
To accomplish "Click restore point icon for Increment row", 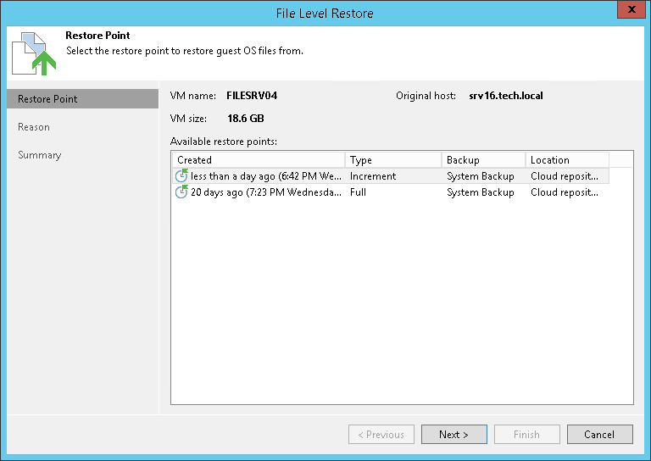I will (181, 176).
